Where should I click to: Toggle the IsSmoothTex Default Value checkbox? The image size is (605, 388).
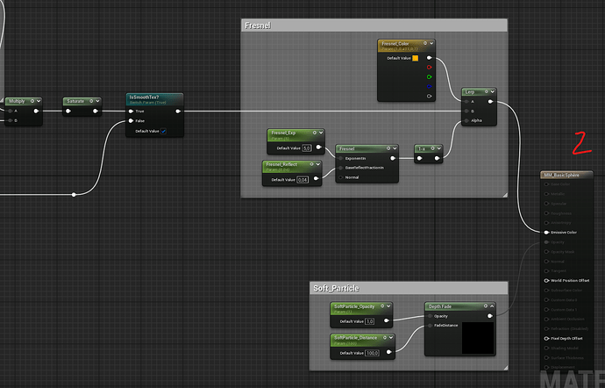pyautogui.click(x=162, y=131)
